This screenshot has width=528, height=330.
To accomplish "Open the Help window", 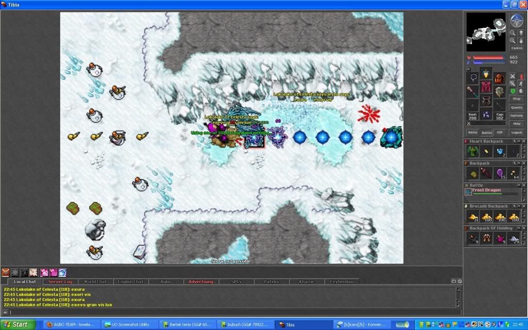I will tap(517, 124).
